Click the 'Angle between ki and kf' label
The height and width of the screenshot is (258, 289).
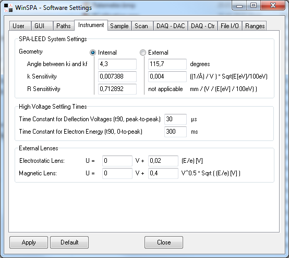[x=57, y=64]
